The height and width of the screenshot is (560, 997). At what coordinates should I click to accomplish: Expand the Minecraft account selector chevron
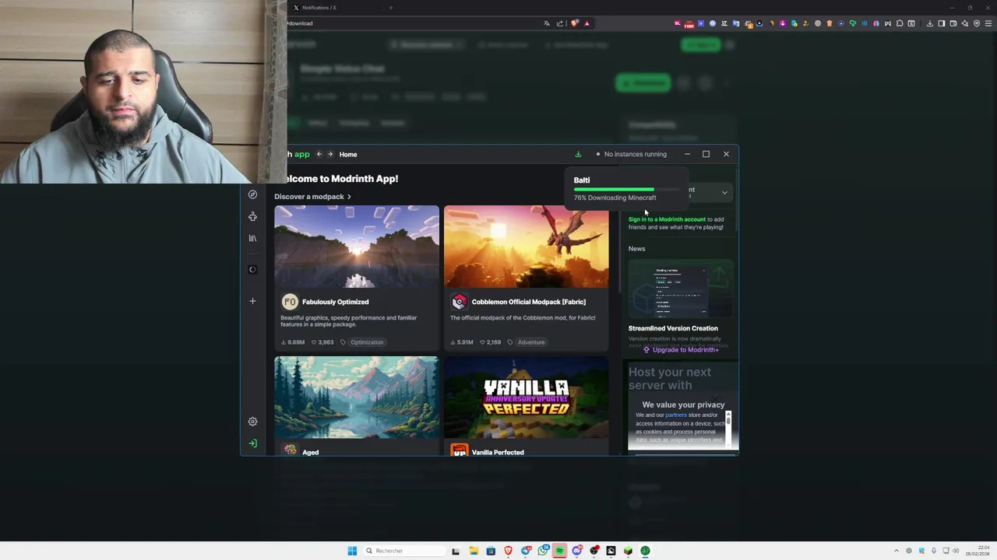tap(724, 193)
